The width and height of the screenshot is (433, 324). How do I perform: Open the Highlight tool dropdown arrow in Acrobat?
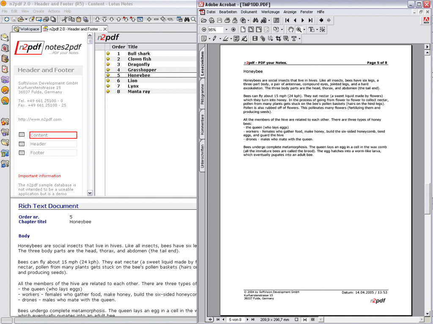(231, 38)
